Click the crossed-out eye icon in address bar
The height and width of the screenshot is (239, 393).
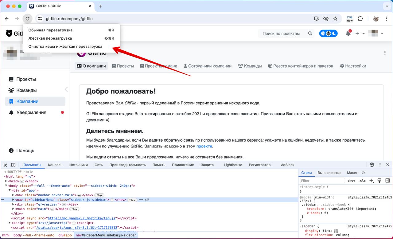(326, 19)
